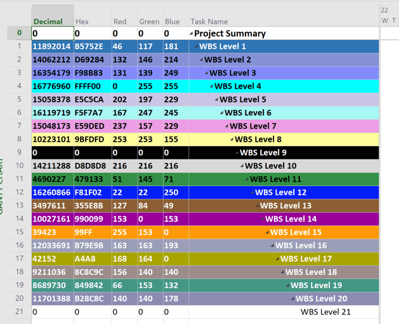Collapse the Project Summary outline triangle
The image size is (399, 324).
pyautogui.click(x=192, y=34)
